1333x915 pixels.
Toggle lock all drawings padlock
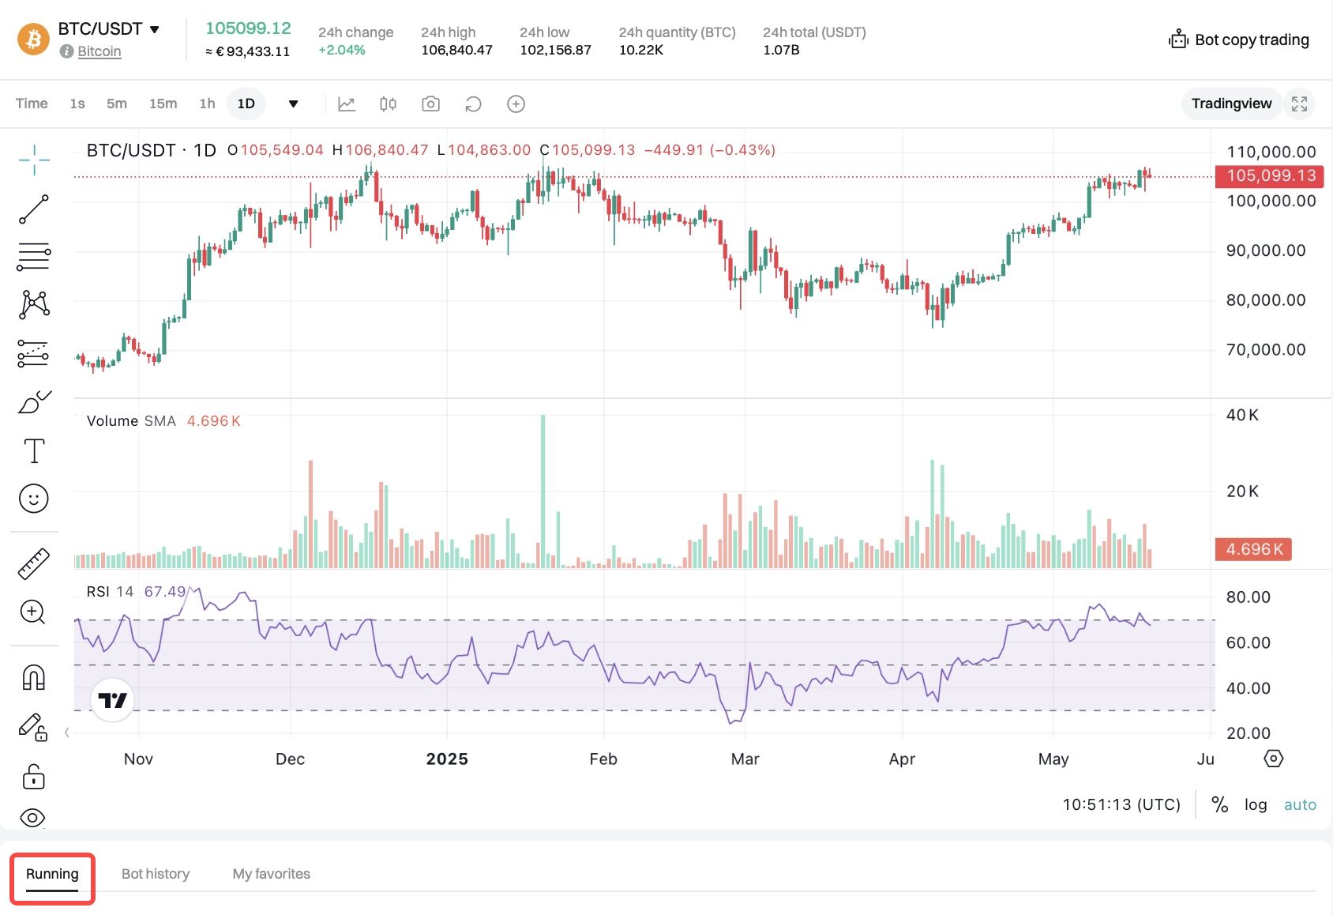coord(34,777)
